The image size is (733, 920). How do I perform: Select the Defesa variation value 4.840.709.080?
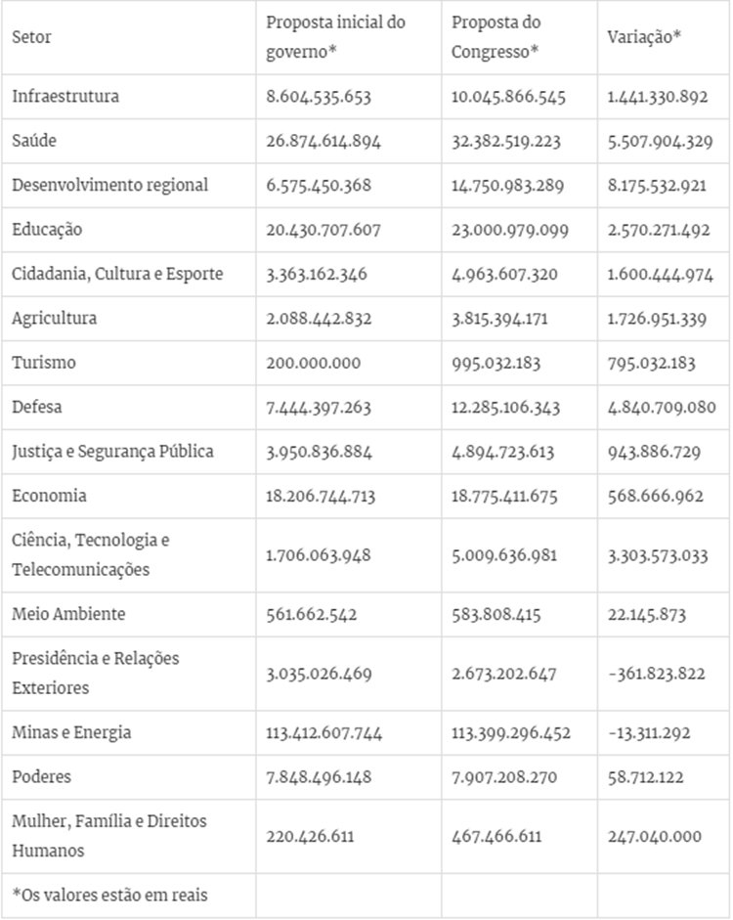pyautogui.click(x=661, y=407)
